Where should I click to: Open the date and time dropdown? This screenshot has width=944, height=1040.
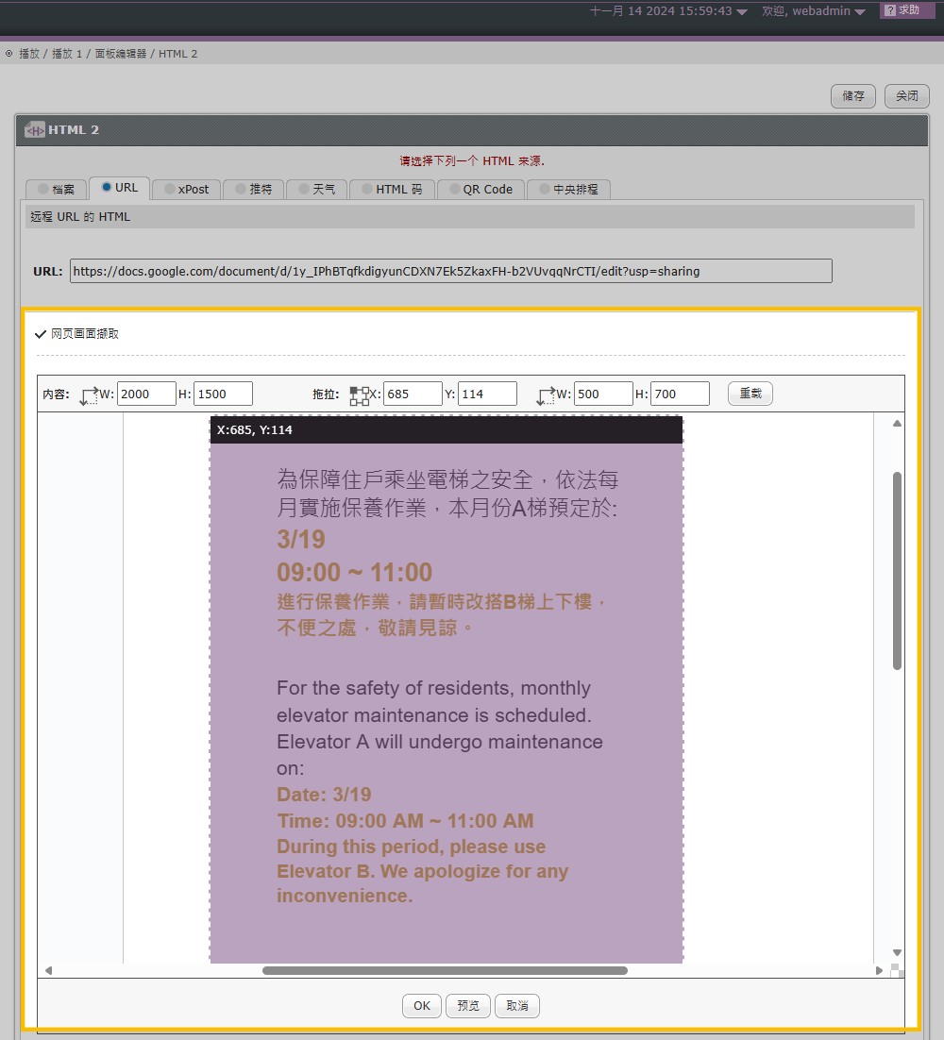(x=742, y=12)
